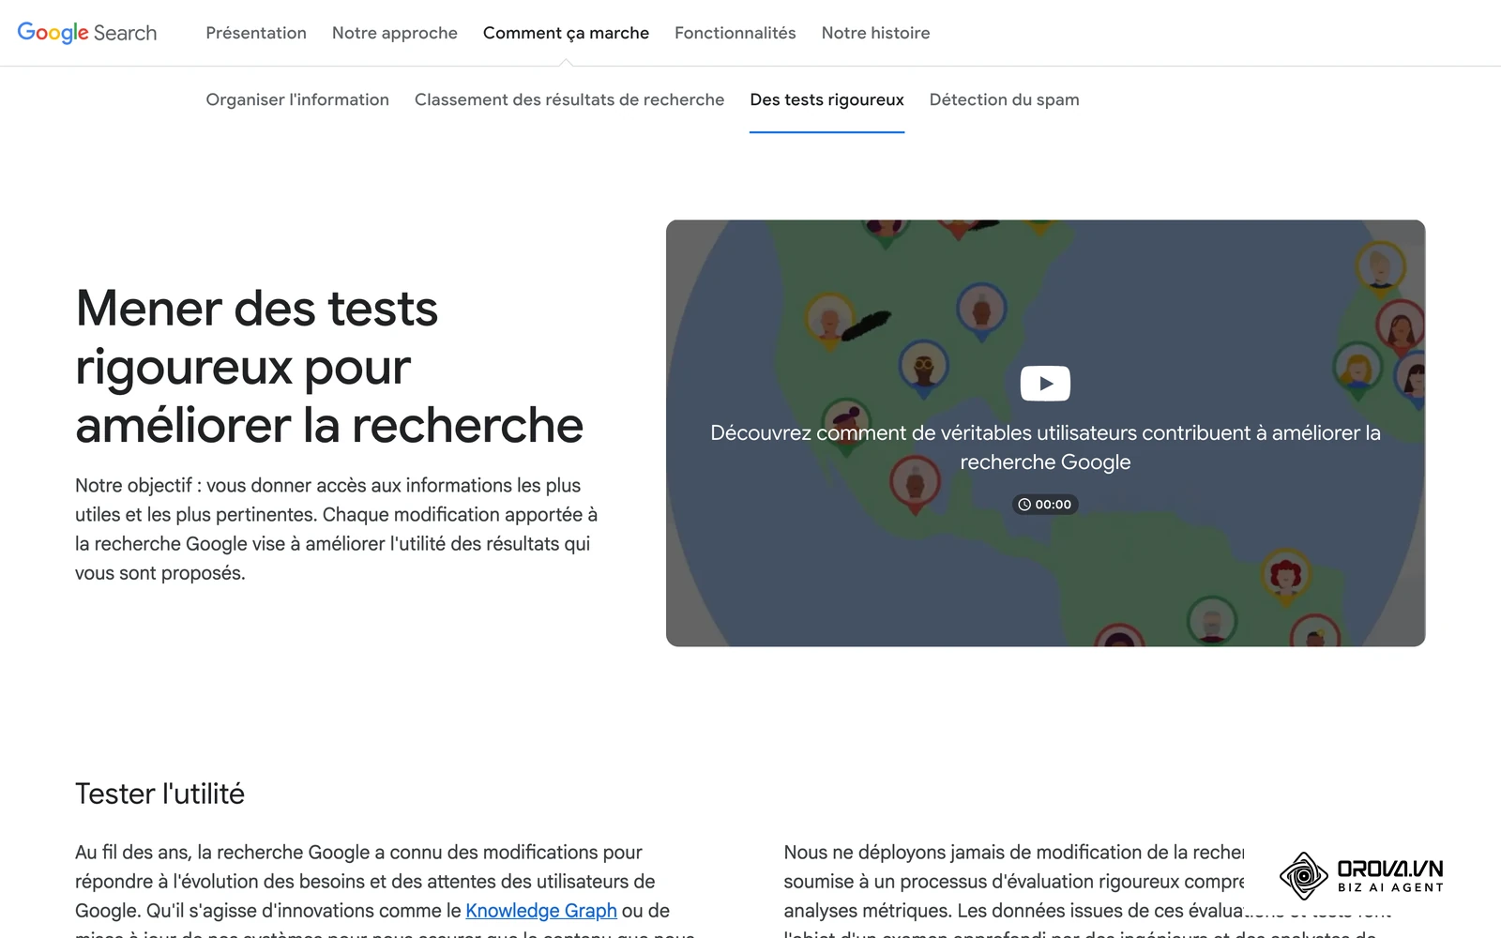Open the Présentation menu item

[256, 33]
